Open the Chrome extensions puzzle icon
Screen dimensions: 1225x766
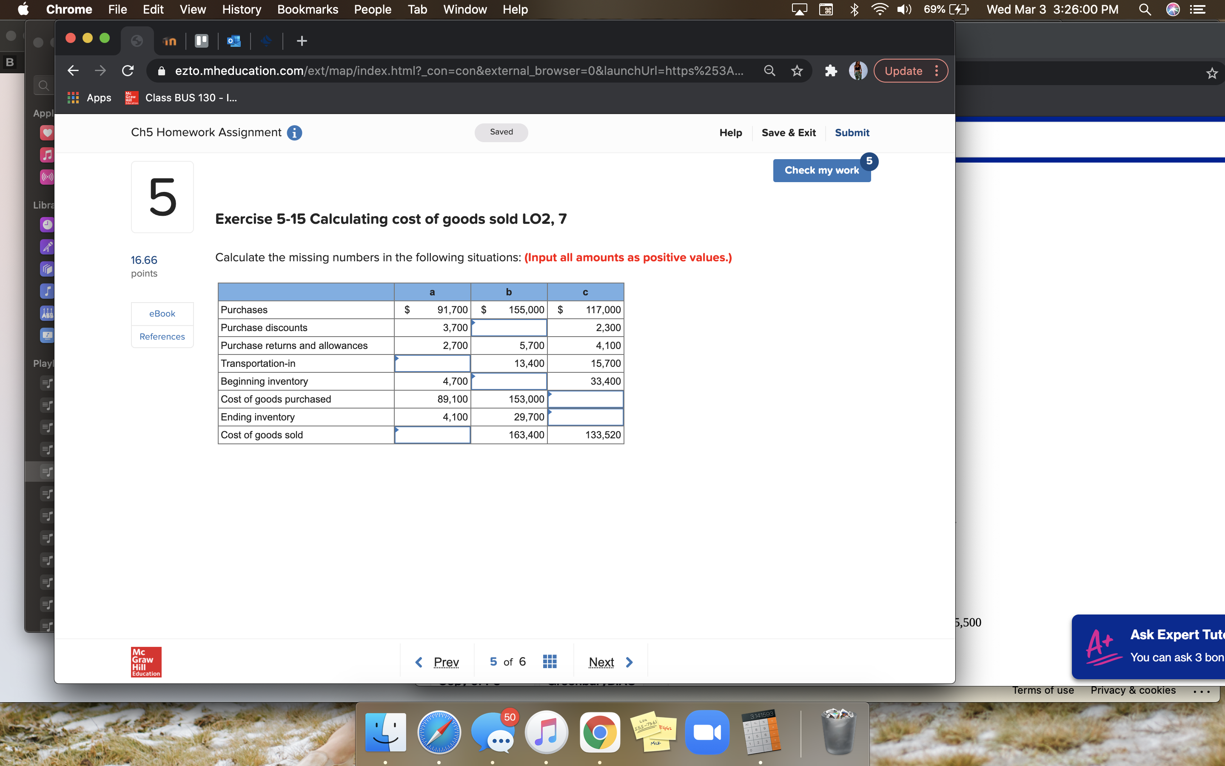(831, 70)
